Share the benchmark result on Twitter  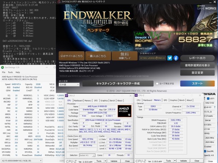pos(170,58)
